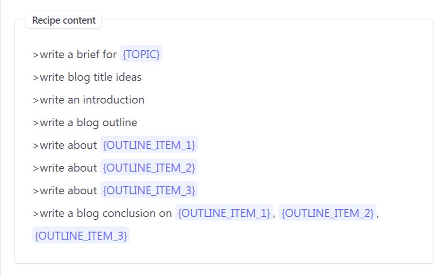Click the 'write an introduction' line
Viewport: 445px width, 277px height.
[89, 100]
